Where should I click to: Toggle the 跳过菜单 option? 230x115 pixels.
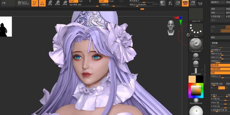click(x=220, y=65)
